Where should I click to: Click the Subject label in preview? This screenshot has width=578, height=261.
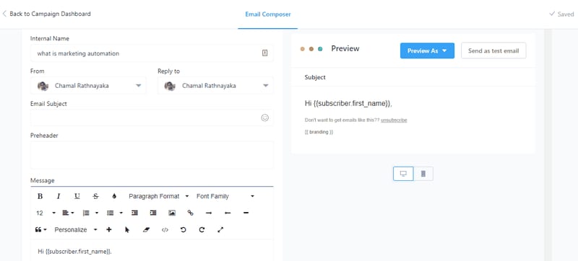pos(315,78)
